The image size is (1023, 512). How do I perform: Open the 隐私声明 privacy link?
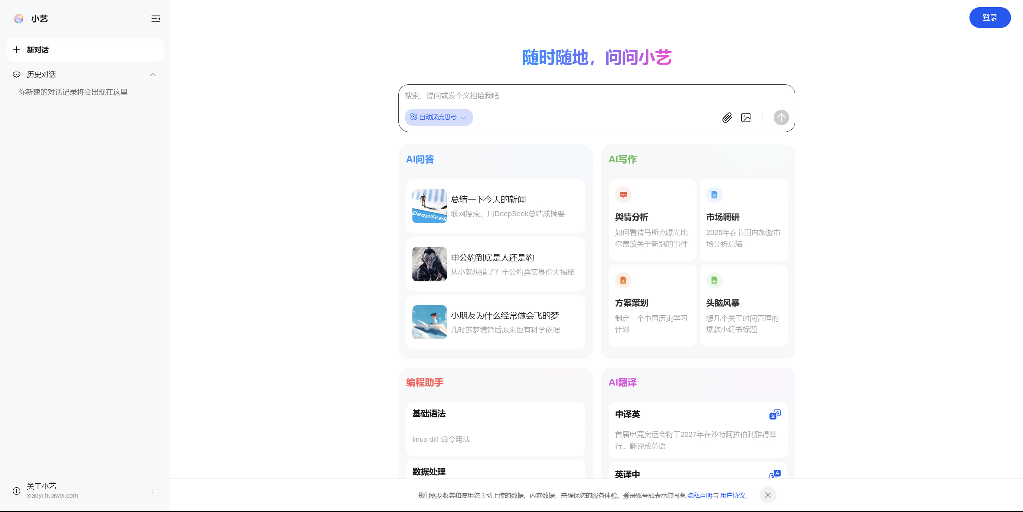[699, 495]
